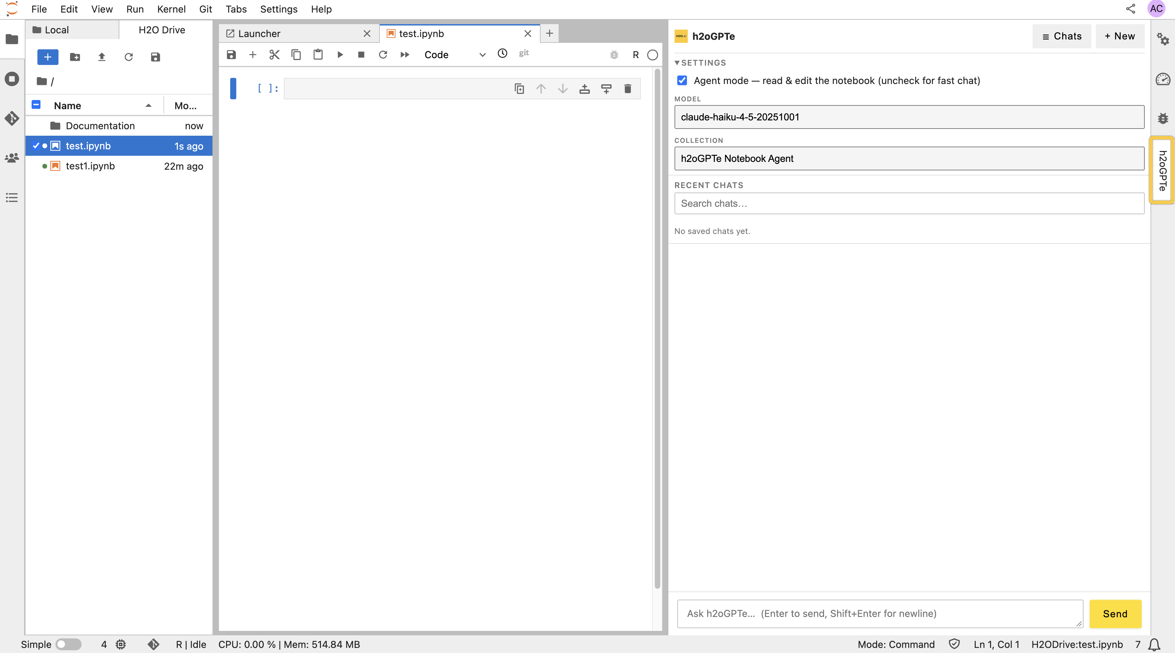Click the AC user avatar

[x=1156, y=9]
